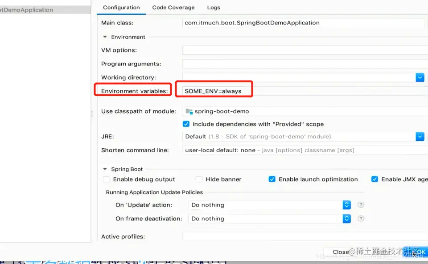Click the VM options input field
This screenshot has height=264, width=428.
(305, 50)
